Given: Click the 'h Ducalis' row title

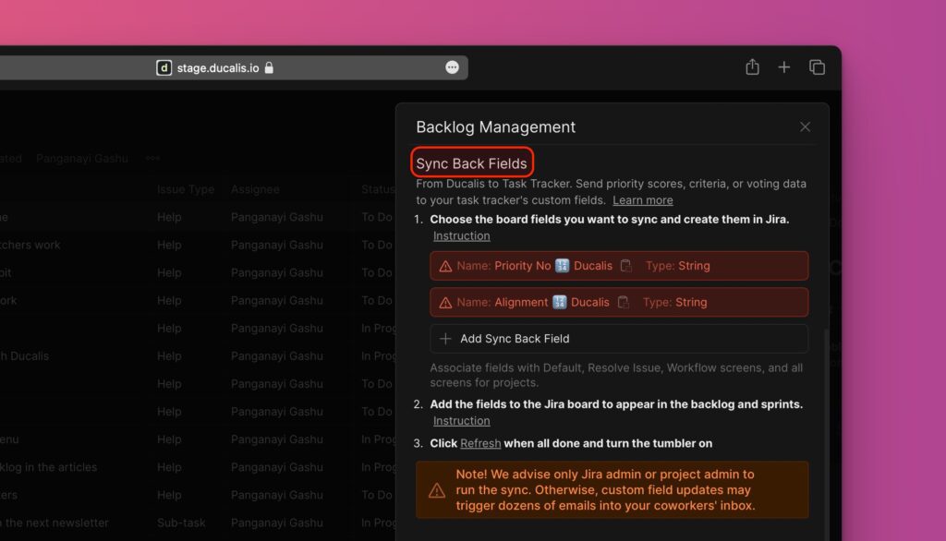Looking at the screenshot, I should coord(24,355).
